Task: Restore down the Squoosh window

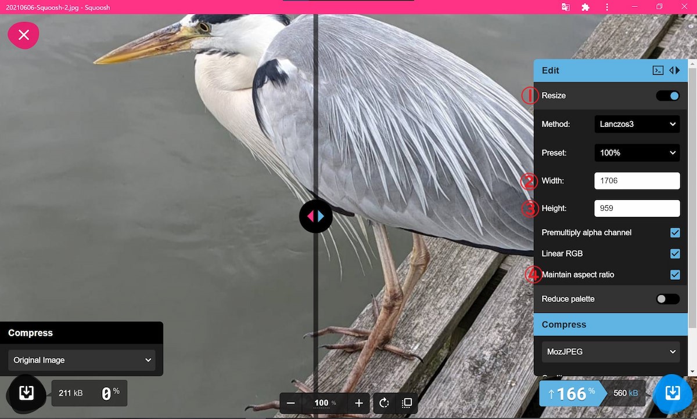Action: (x=659, y=7)
